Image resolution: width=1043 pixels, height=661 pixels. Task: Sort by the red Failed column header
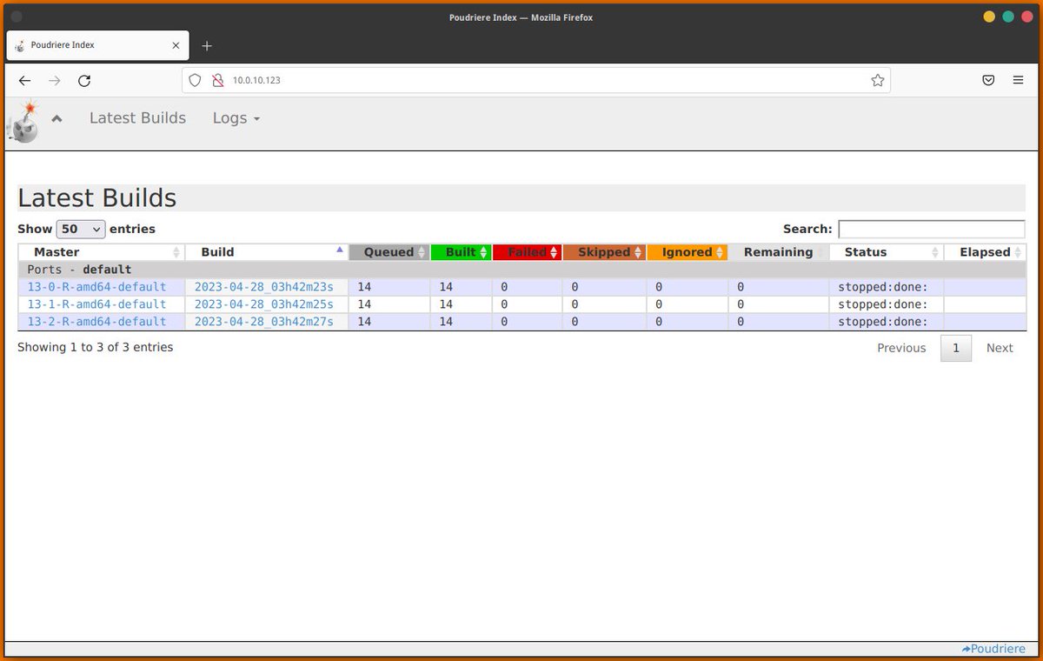(528, 252)
